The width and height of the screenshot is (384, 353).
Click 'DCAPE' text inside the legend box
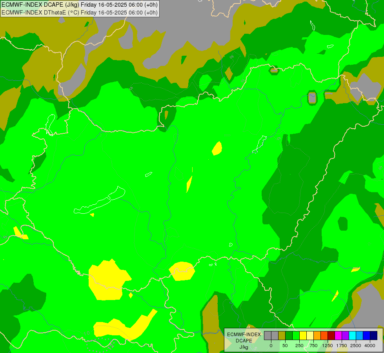pos(244,341)
